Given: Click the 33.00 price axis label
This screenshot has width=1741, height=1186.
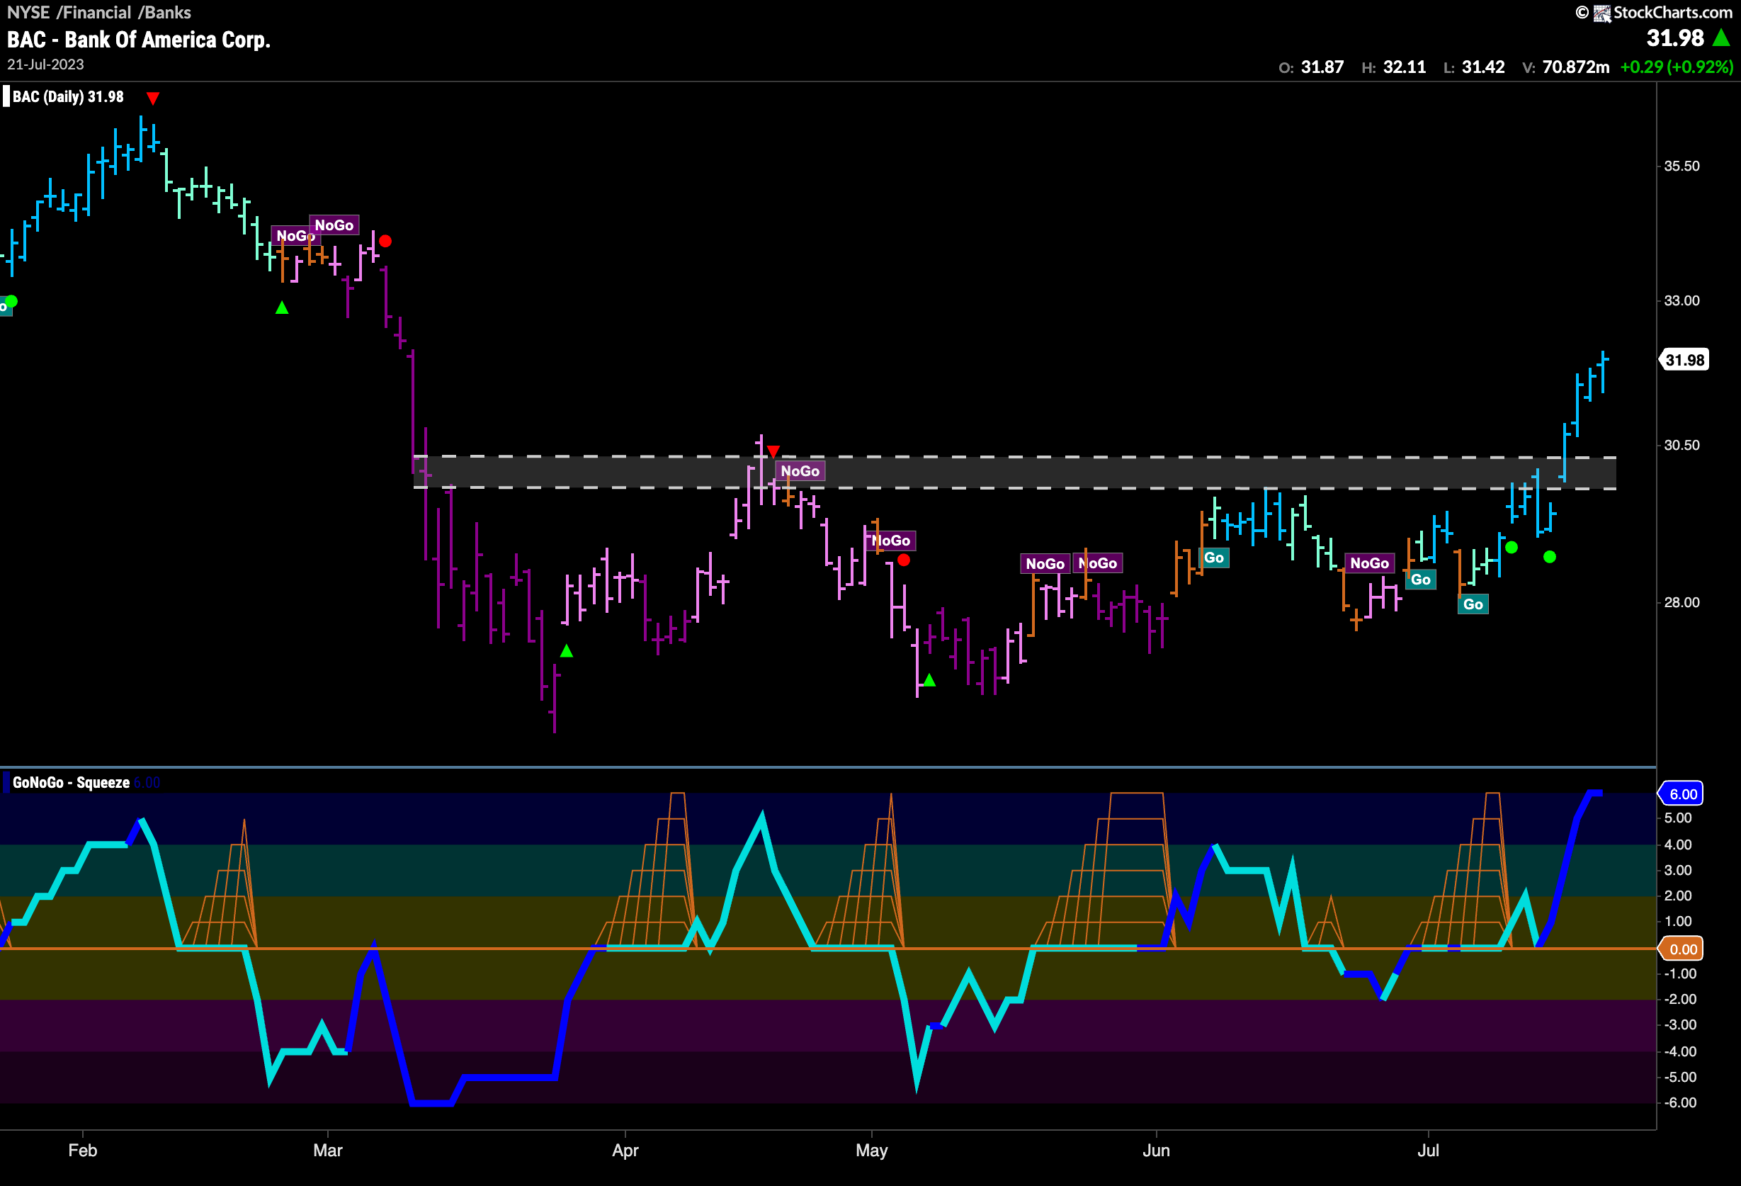Looking at the screenshot, I should tap(1682, 300).
